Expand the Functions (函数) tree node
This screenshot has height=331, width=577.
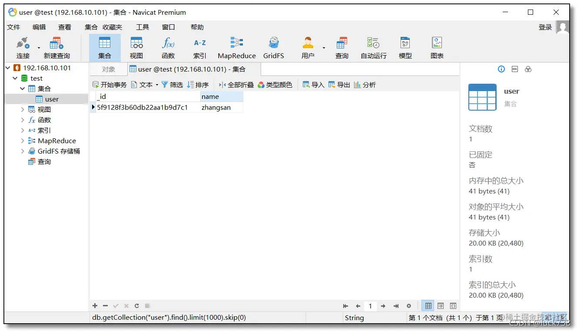pyautogui.click(x=23, y=120)
